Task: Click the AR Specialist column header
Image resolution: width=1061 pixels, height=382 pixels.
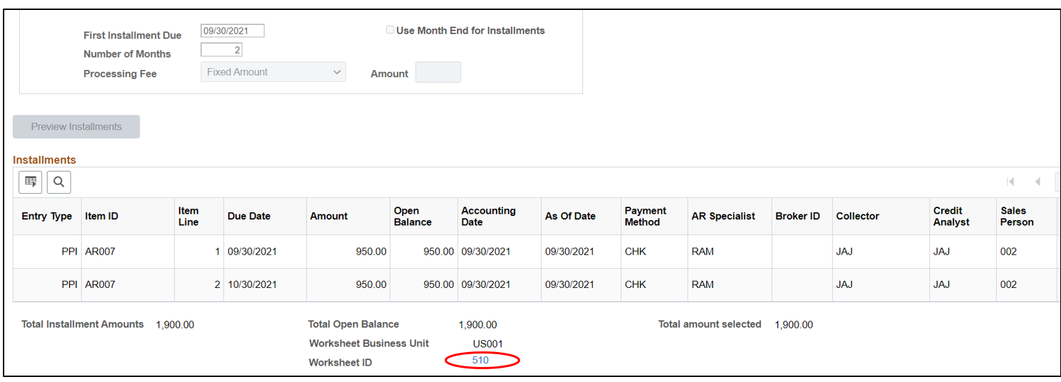Action: 723,216
